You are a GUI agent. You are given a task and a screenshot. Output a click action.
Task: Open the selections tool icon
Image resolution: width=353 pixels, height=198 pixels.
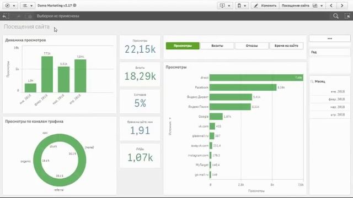pyautogui.click(x=347, y=16)
